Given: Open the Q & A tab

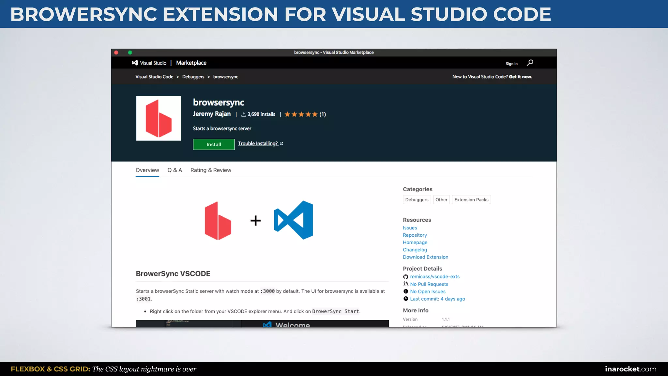Looking at the screenshot, I should pos(175,170).
